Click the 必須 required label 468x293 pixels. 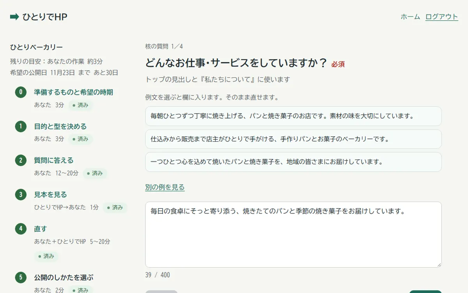point(338,64)
